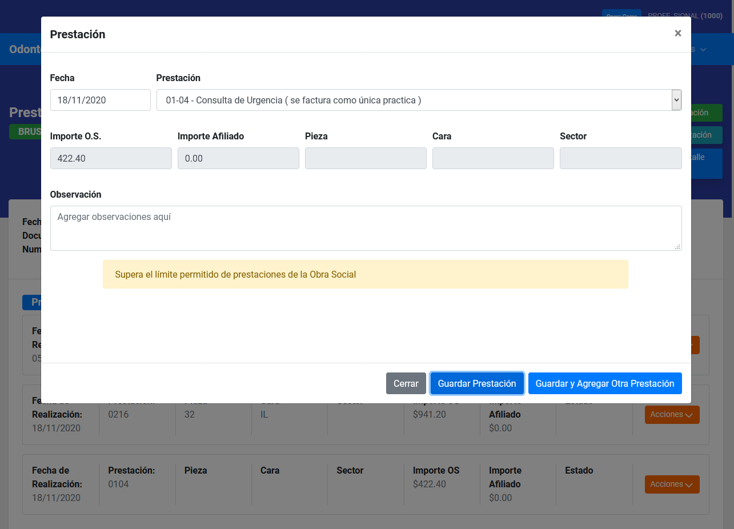This screenshot has height=529, width=734.
Task: Grab the Observación textarea resize handle
Action: (677, 247)
